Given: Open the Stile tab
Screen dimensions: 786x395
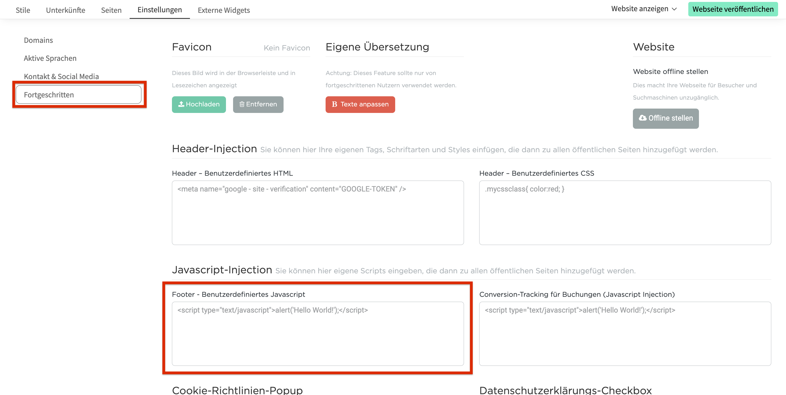Looking at the screenshot, I should (x=23, y=10).
